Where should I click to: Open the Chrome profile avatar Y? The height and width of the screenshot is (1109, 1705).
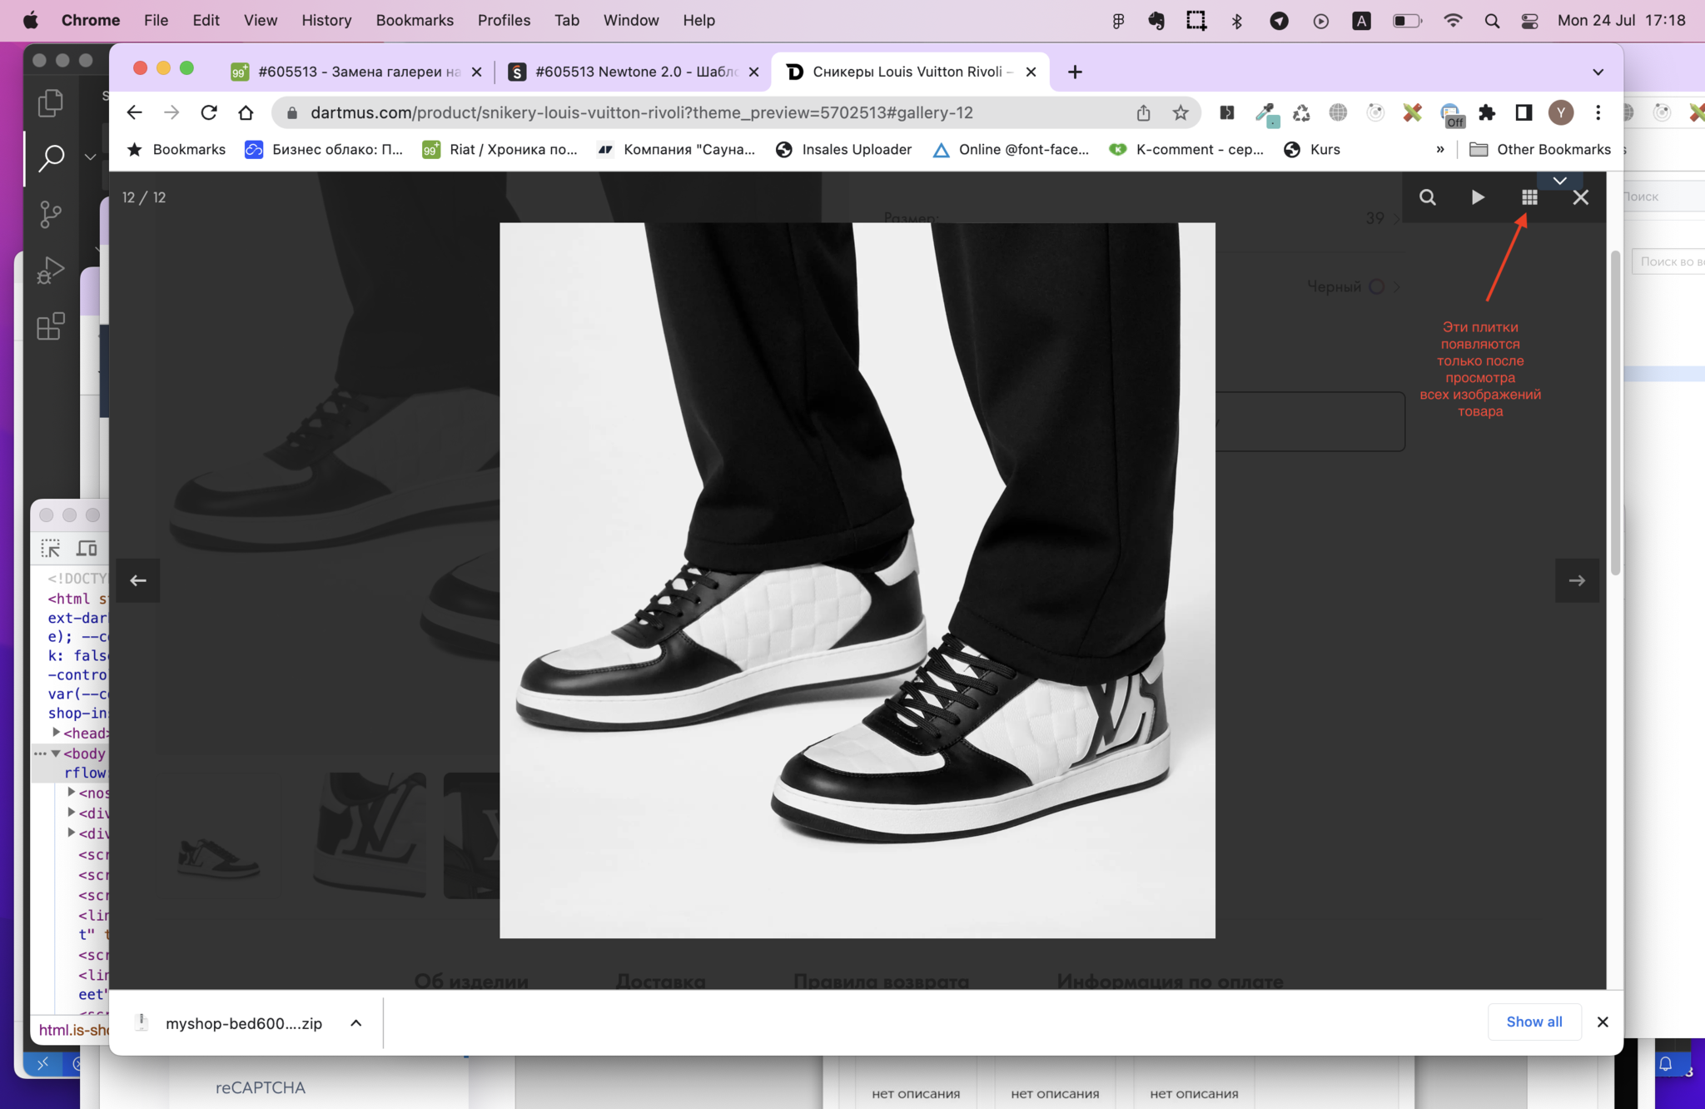tap(1561, 112)
